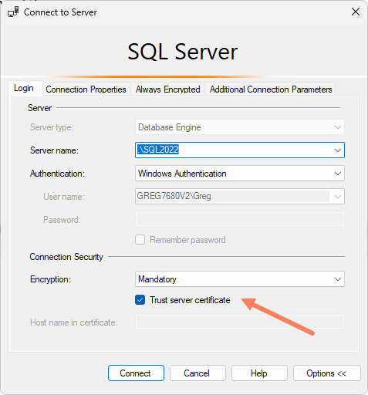The height and width of the screenshot is (395, 368).
Task: Click the Password input field
Action: 240,219
